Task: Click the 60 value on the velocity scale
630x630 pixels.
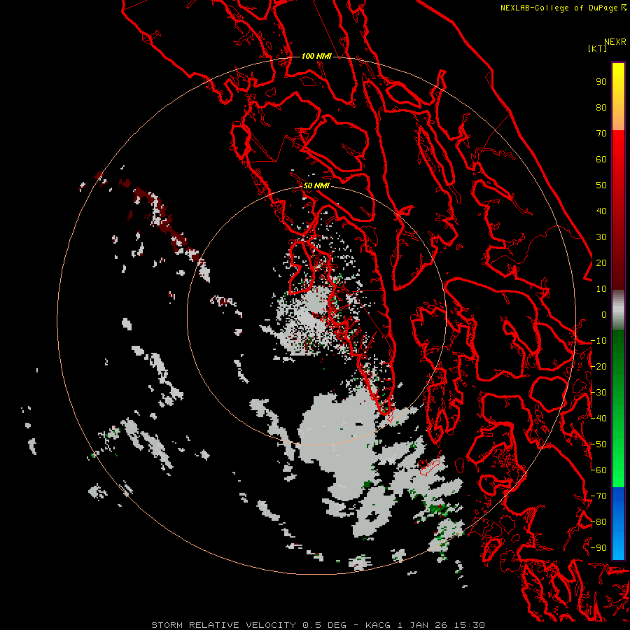Action: tap(601, 160)
